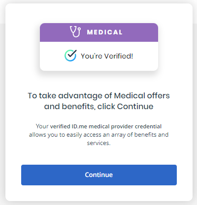Click the word "services." in the description
The width and height of the screenshot is (197, 205).
tap(98, 143)
